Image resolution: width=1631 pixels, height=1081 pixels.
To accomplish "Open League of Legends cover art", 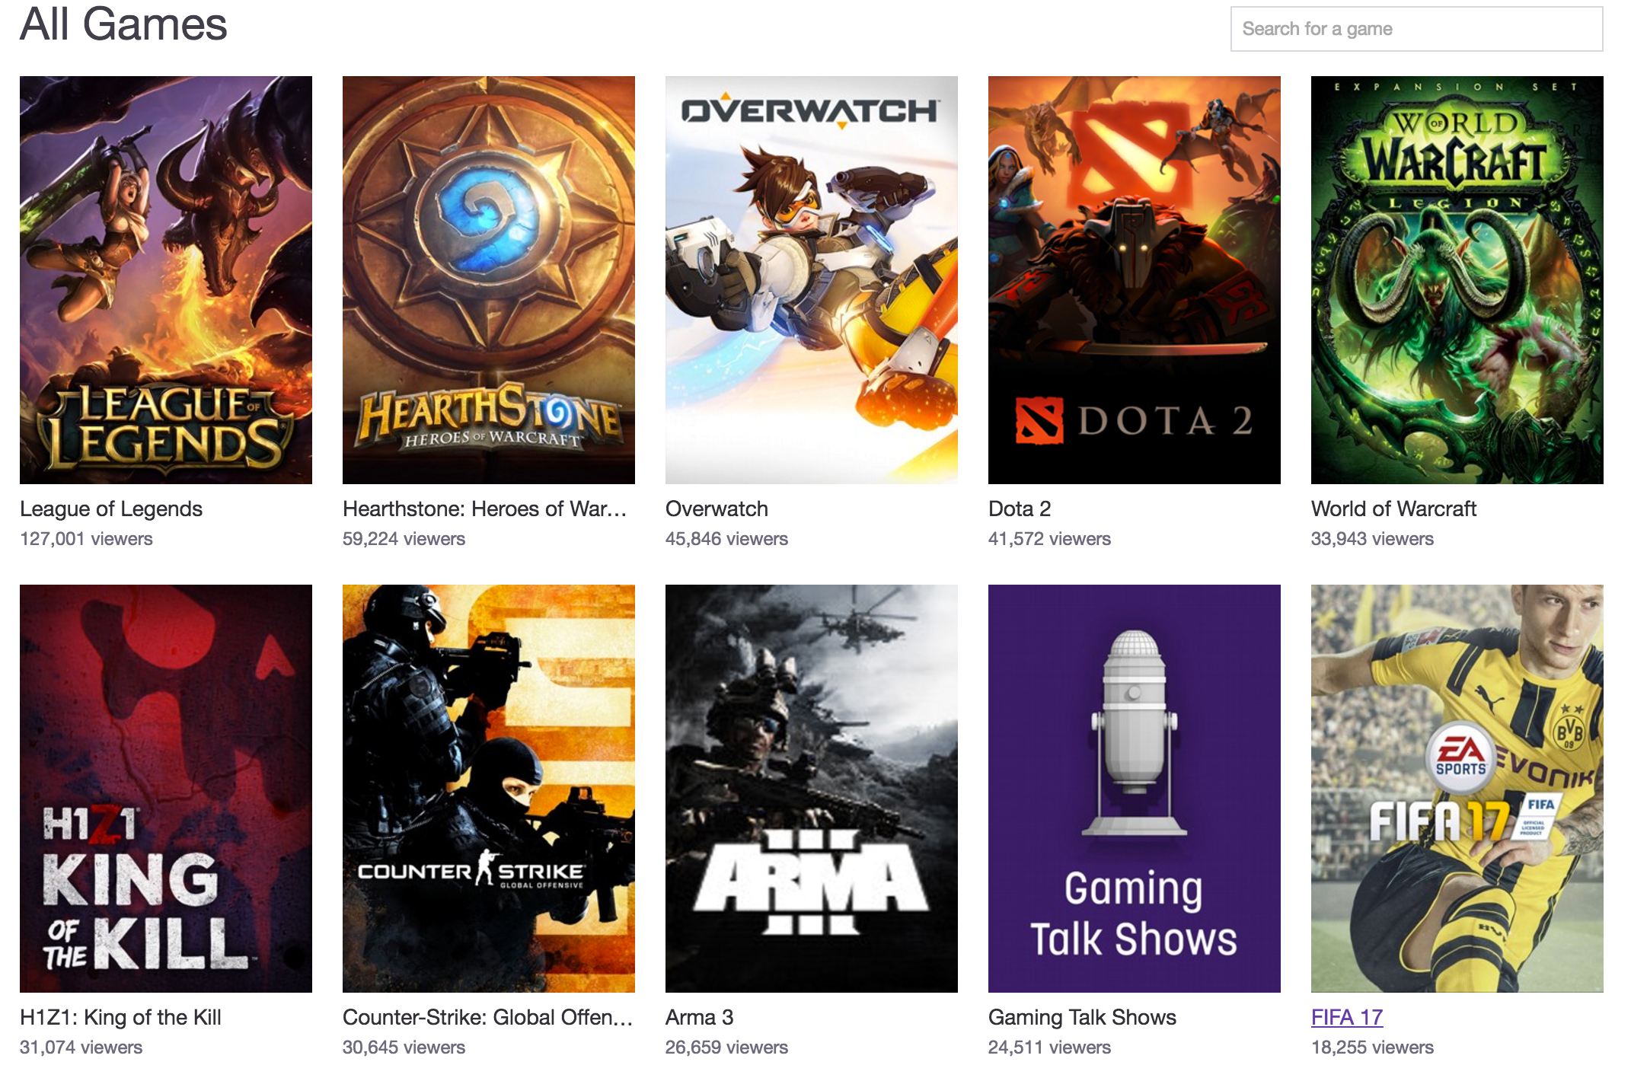I will click(166, 280).
